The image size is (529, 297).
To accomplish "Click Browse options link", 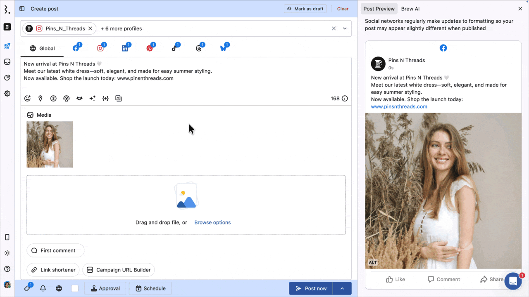I will point(212,222).
